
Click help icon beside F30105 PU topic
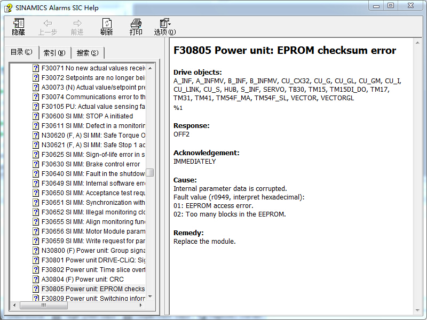pos(36,106)
